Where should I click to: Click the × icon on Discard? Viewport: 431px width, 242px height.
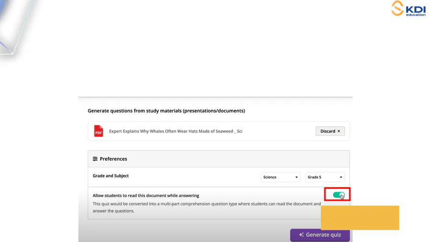coord(339,131)
